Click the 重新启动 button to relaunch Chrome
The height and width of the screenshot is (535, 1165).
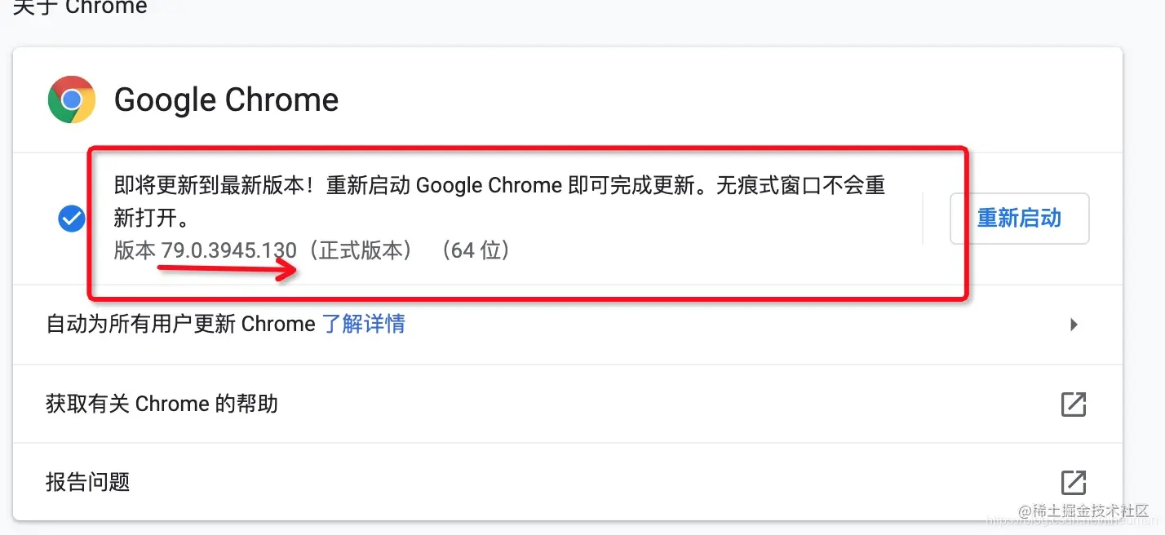[x=1019, y=218]
